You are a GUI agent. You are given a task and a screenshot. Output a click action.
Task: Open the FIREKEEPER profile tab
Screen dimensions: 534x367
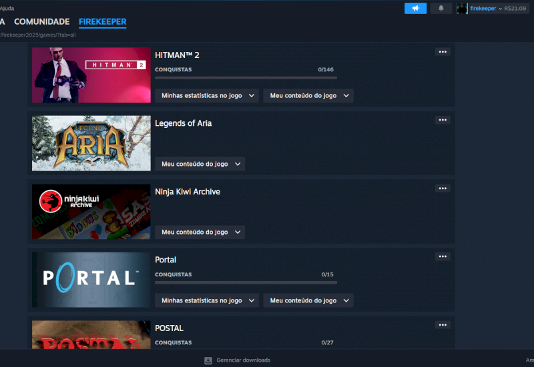tap(103, 22)
